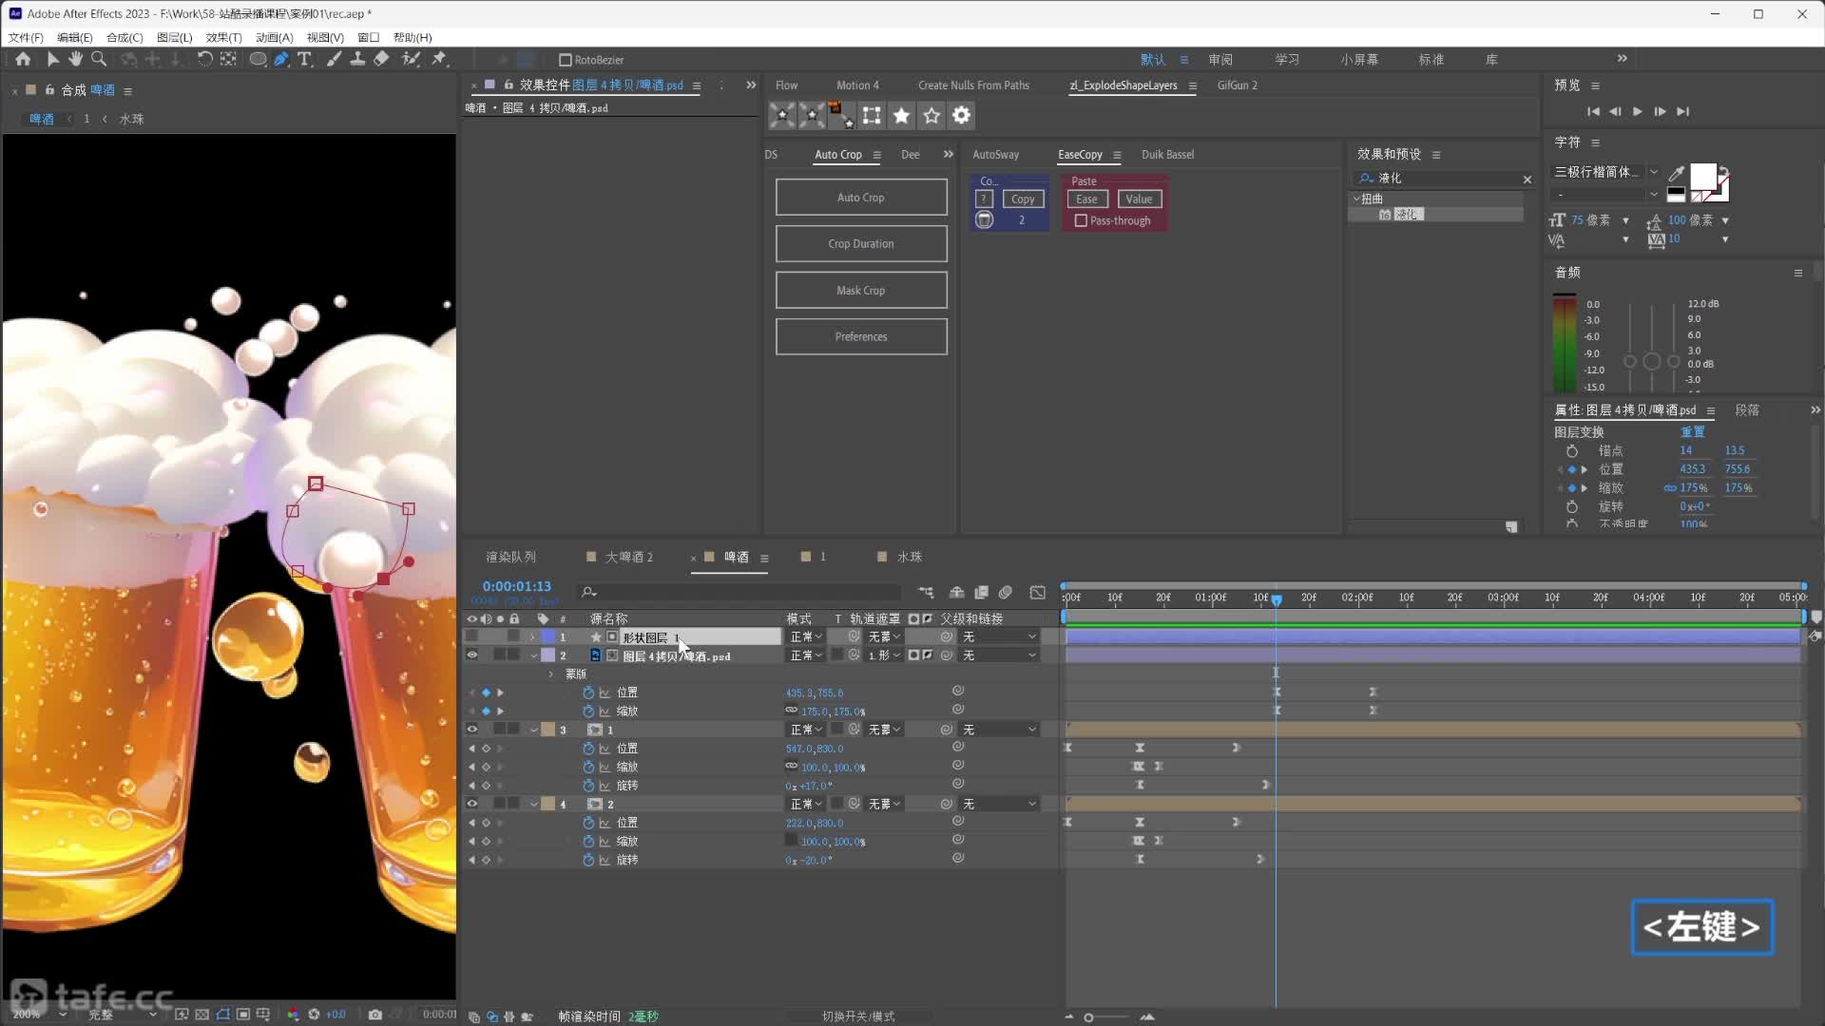Select the Ellipse shape tool
Image resolution: width=1825 pixels, height=1026 pixels.
(258, 59)
